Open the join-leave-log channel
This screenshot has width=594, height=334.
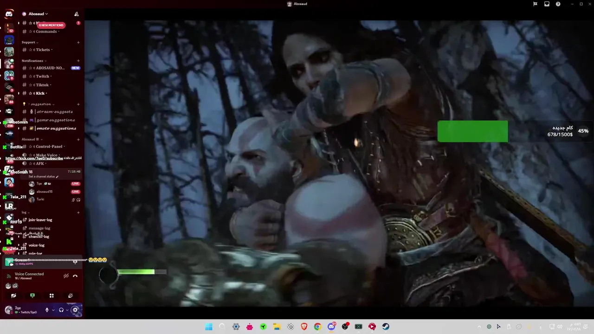point(51,220)
